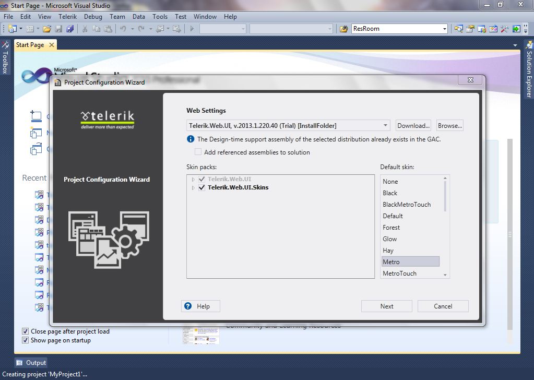The image size is (534, 380).
Task: Open the Solution Configurations combo box
Action: 223,29
